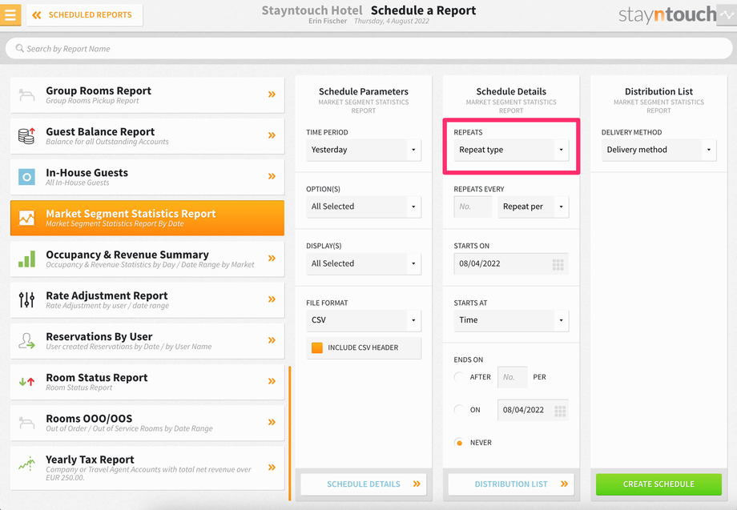Click the chevron on Rate Adjustment Report
Viewport: 737px width, 510px height.
point(272,299)
